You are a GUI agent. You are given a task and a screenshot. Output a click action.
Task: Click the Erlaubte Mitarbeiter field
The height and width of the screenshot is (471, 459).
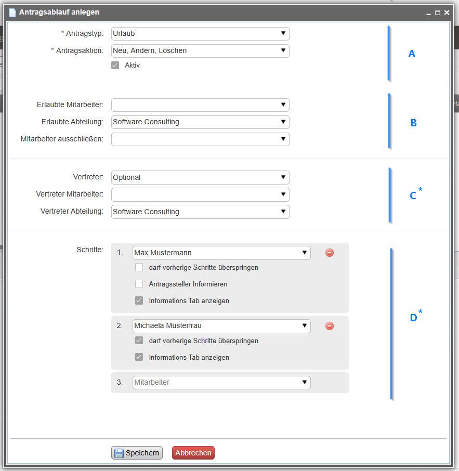click(x=200, y=105)
